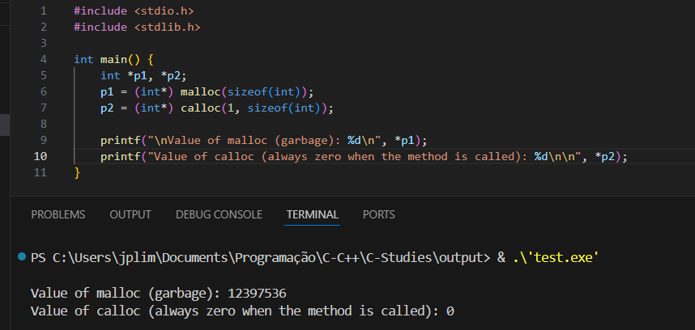Viewport: 695px width, 330px height.
Task: Click on 'int main() {' line
Action: click(x=113, y=59)
